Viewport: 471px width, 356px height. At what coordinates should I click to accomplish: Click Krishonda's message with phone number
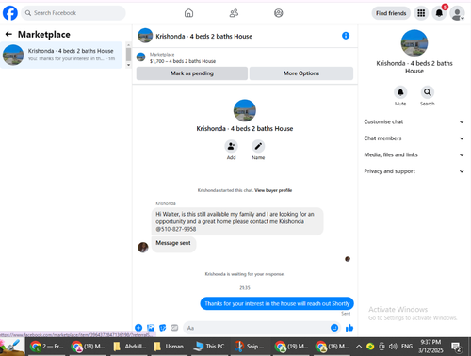237,221
